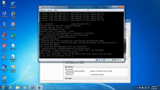Click the hard disk activity indicator in the VM status bar
This screenshot has height=90, width=160.
pyautogui.click(x=97, y=60)
